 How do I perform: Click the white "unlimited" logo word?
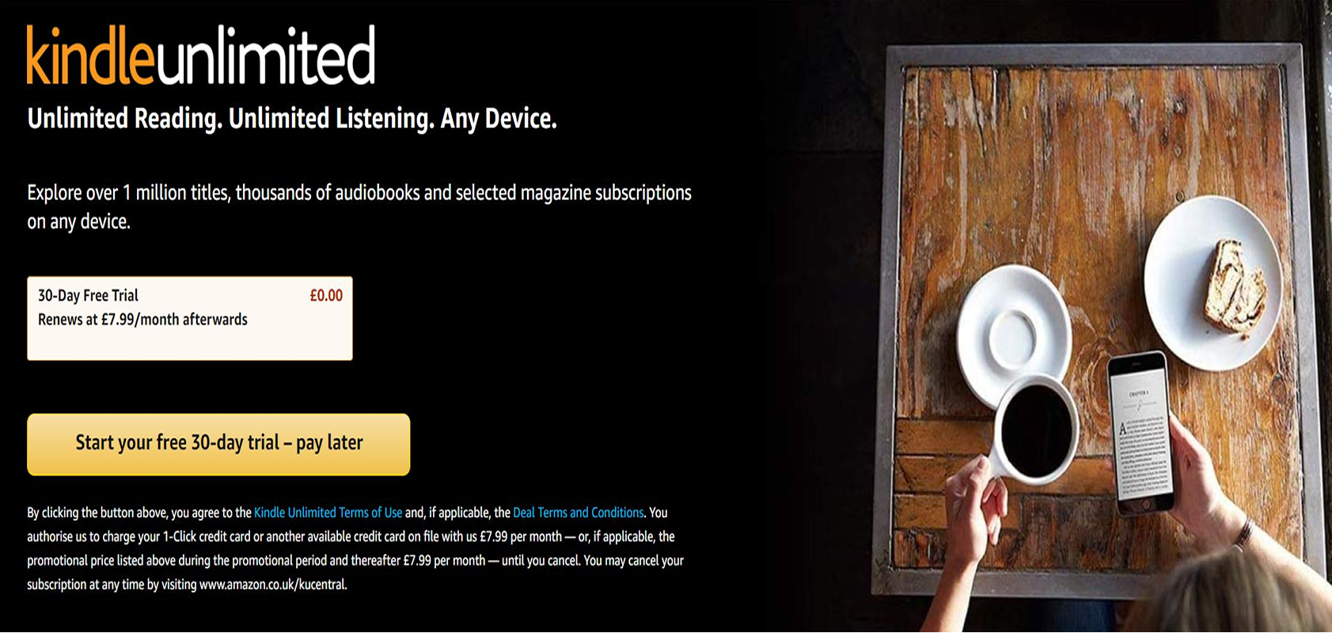pyautogui.click(x=265, y=55)
